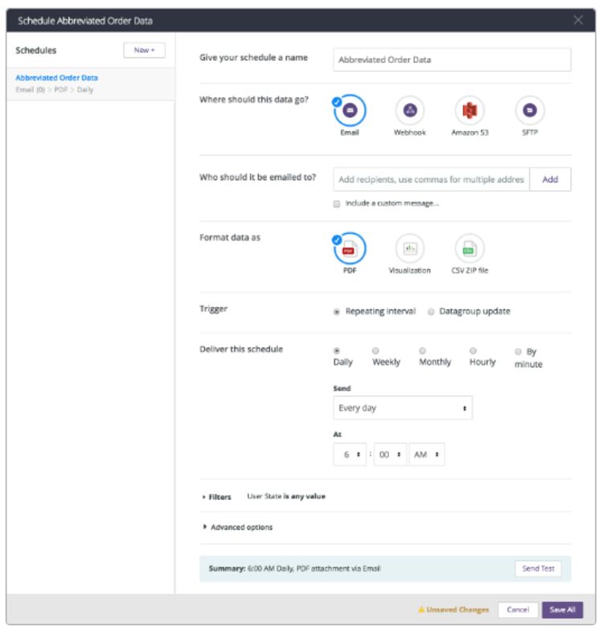603x630 pixels.
Task: Select the Repeating interval trigger
Action: pyautogui.click(x=336, y=312)
